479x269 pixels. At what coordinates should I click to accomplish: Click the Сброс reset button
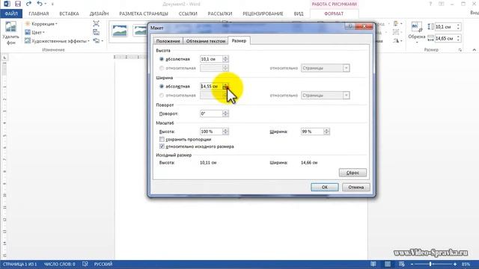point(353,173)
